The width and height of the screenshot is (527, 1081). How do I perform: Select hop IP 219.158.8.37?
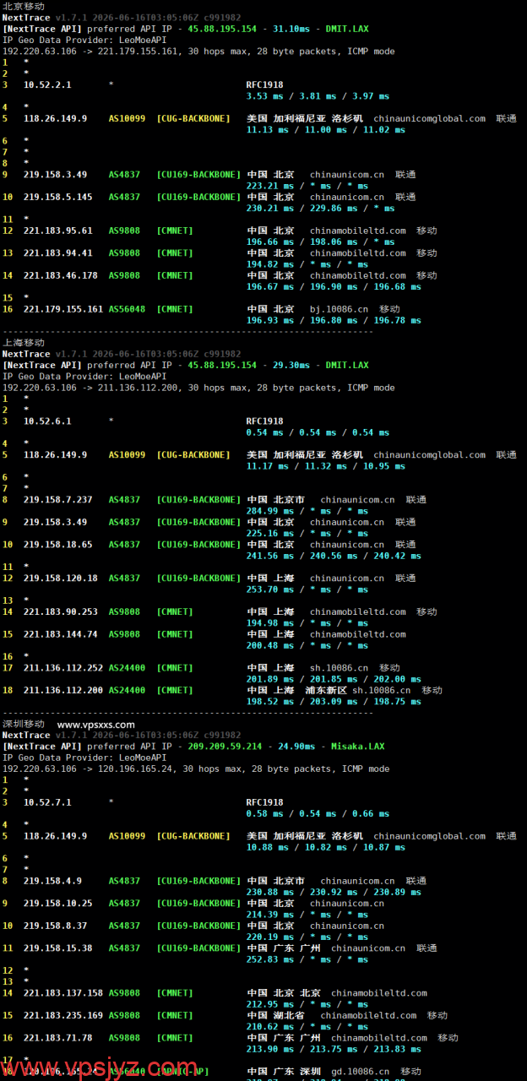tap(56, 926)
